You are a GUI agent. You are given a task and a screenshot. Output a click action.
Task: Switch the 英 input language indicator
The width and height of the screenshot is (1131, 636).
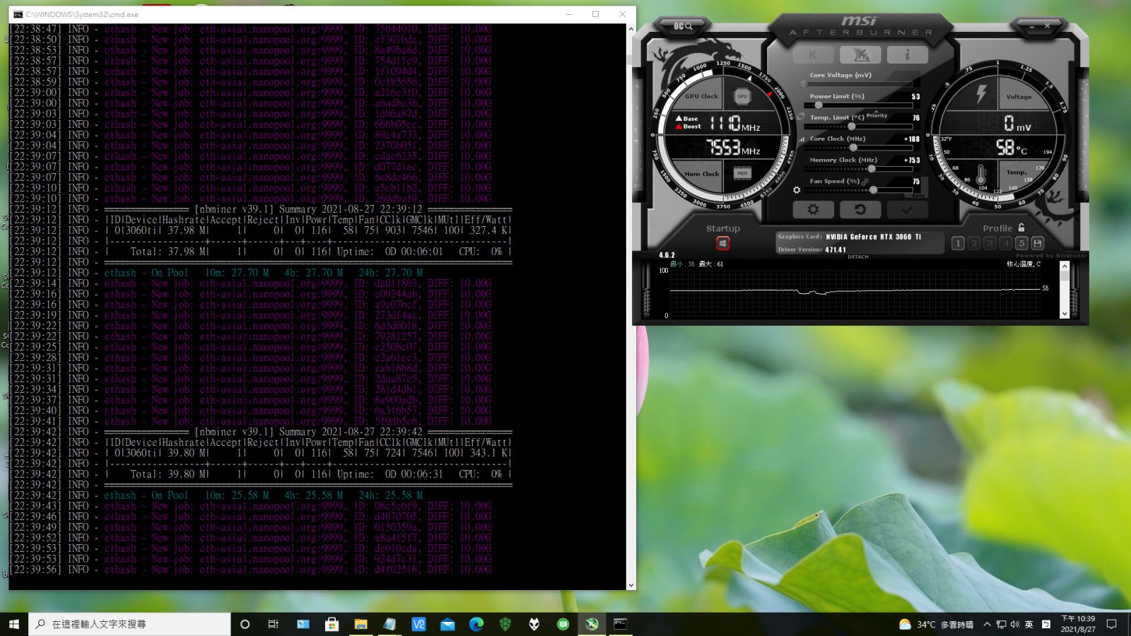tap(1029, 625)
